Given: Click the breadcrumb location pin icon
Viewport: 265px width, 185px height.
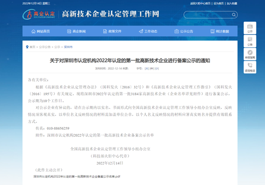Looking at the screenshot, I should point(27,47).
